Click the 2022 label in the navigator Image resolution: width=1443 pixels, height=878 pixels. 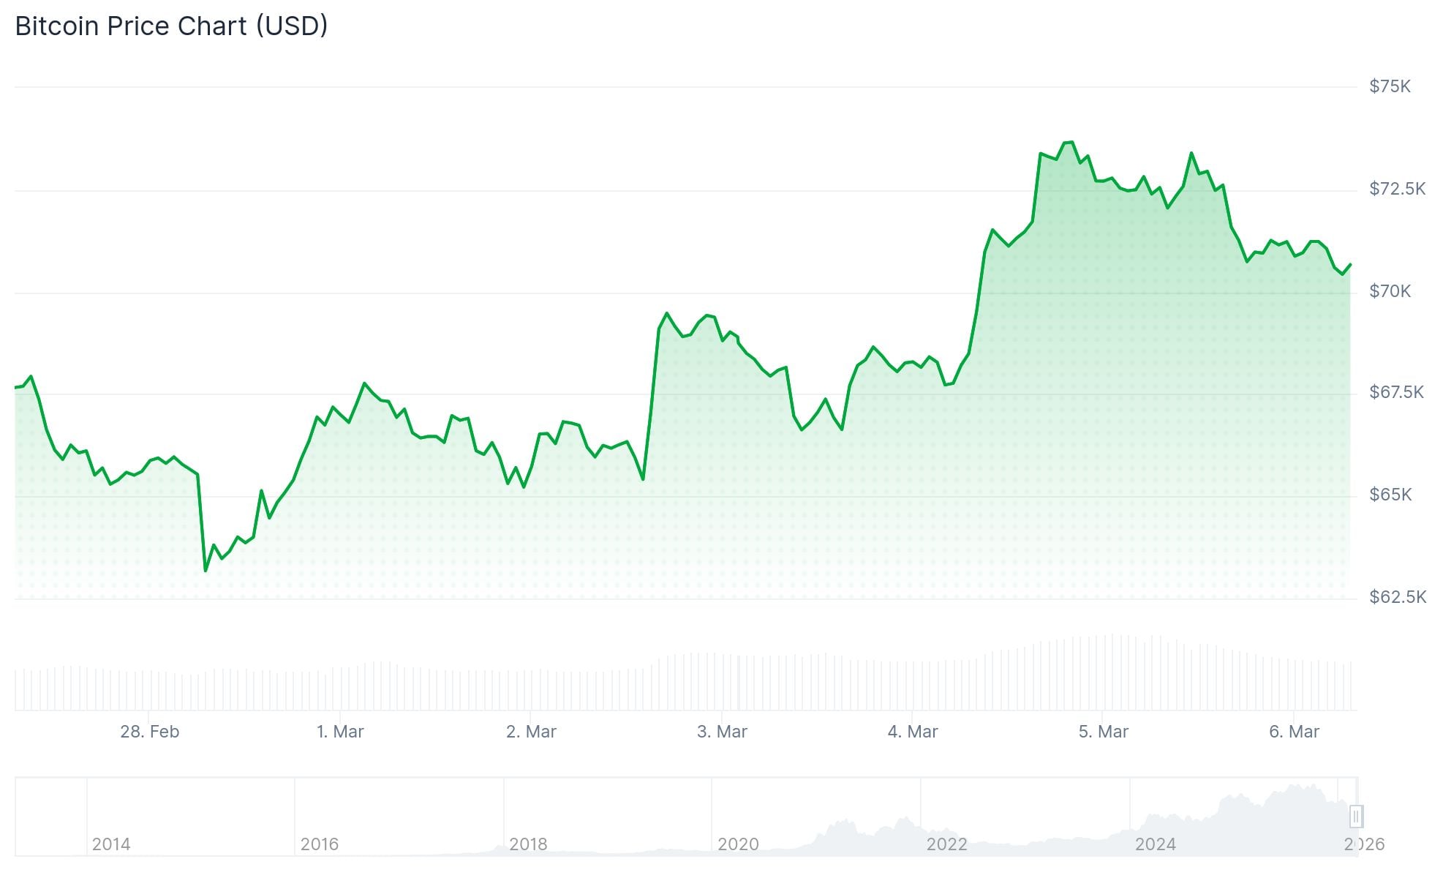pyautogui.click(x=946, y=844)
